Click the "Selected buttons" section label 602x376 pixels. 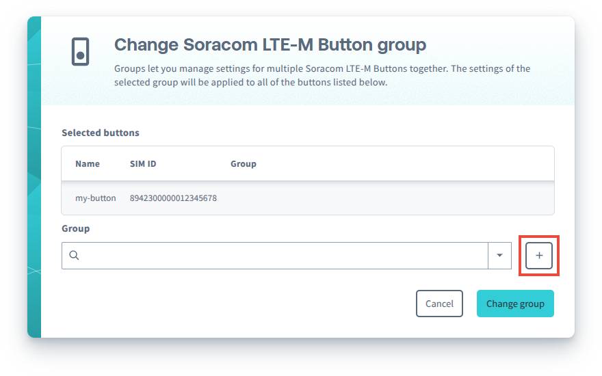click(101, 133)
